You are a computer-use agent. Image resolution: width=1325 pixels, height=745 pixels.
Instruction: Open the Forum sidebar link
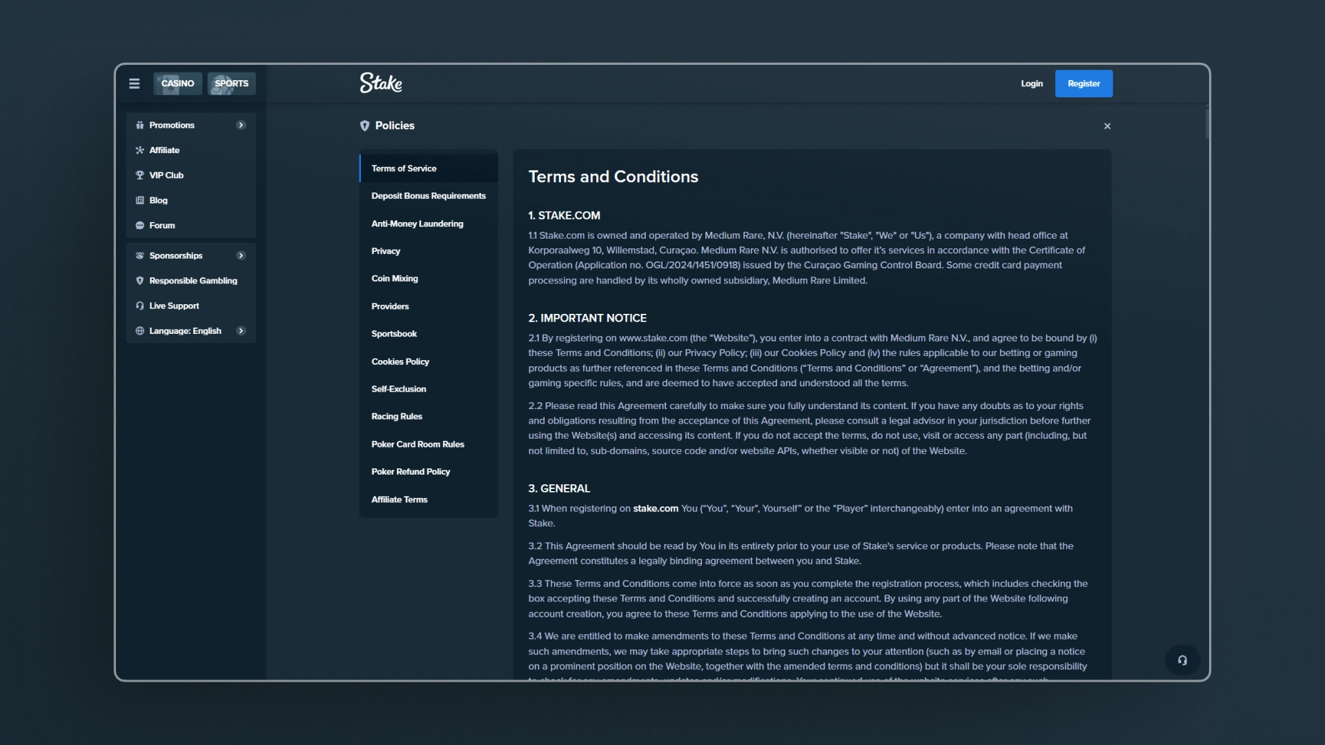click(190, 226)
